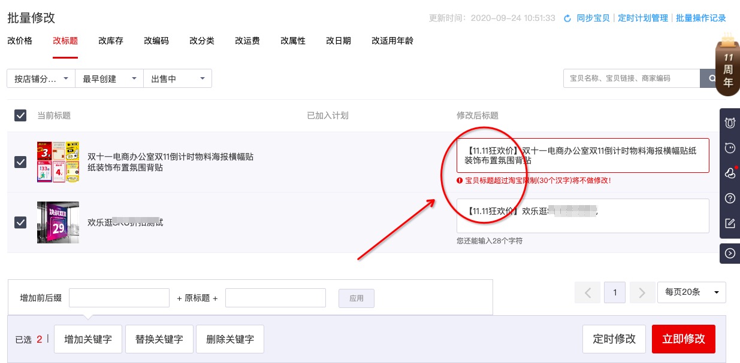Open the 11周年 anniversary badge
This screenshot has height=363, width=740.
(727, 66)
